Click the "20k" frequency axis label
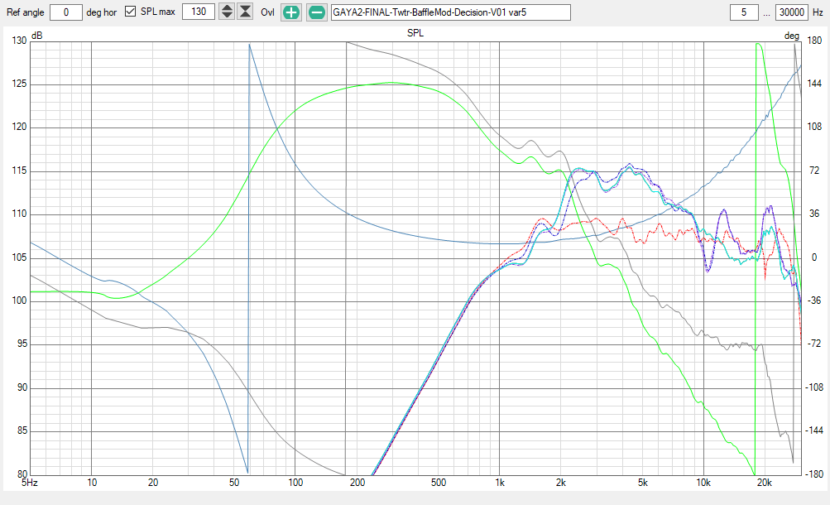 [x=765, y=483]
